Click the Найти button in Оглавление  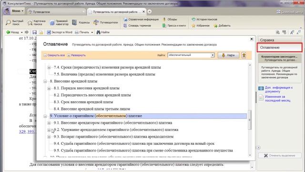[x=228, y=55]
